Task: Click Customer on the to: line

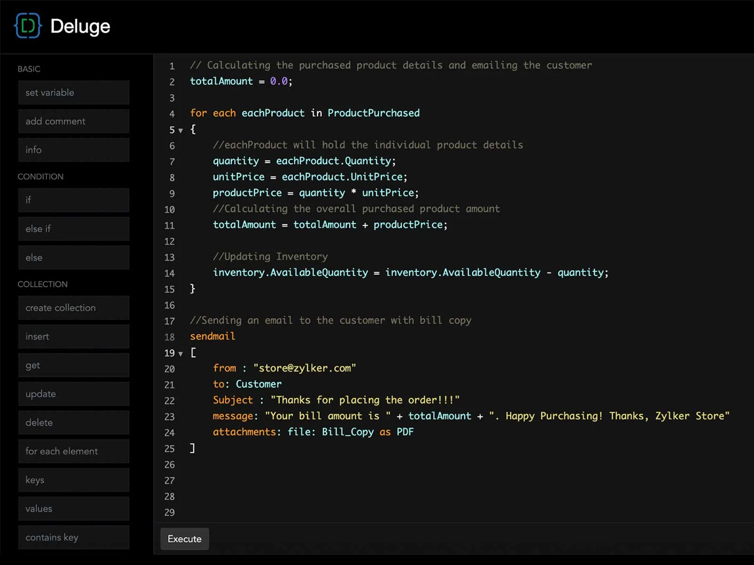Action: pyautogui.click(x=258, y=384)
